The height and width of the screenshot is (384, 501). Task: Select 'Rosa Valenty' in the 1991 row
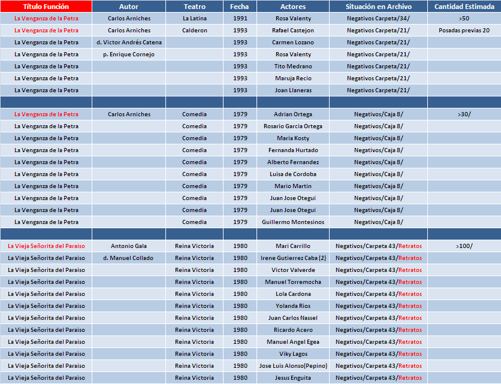click(293, 19)
